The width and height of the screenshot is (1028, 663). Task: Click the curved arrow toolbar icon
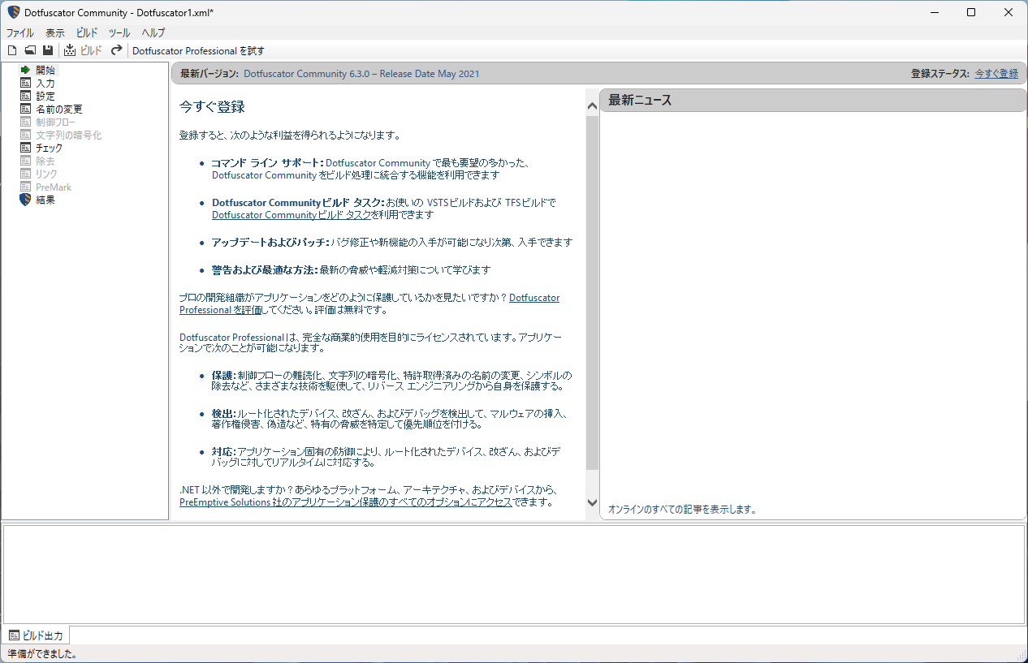[117, 50]
